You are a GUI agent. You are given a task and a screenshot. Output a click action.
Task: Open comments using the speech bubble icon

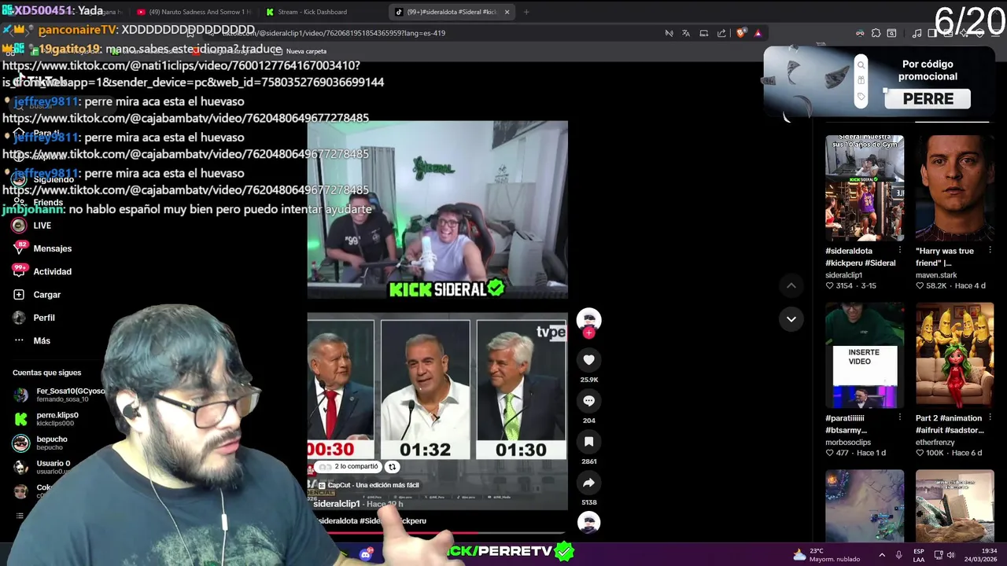coord(588,400)
